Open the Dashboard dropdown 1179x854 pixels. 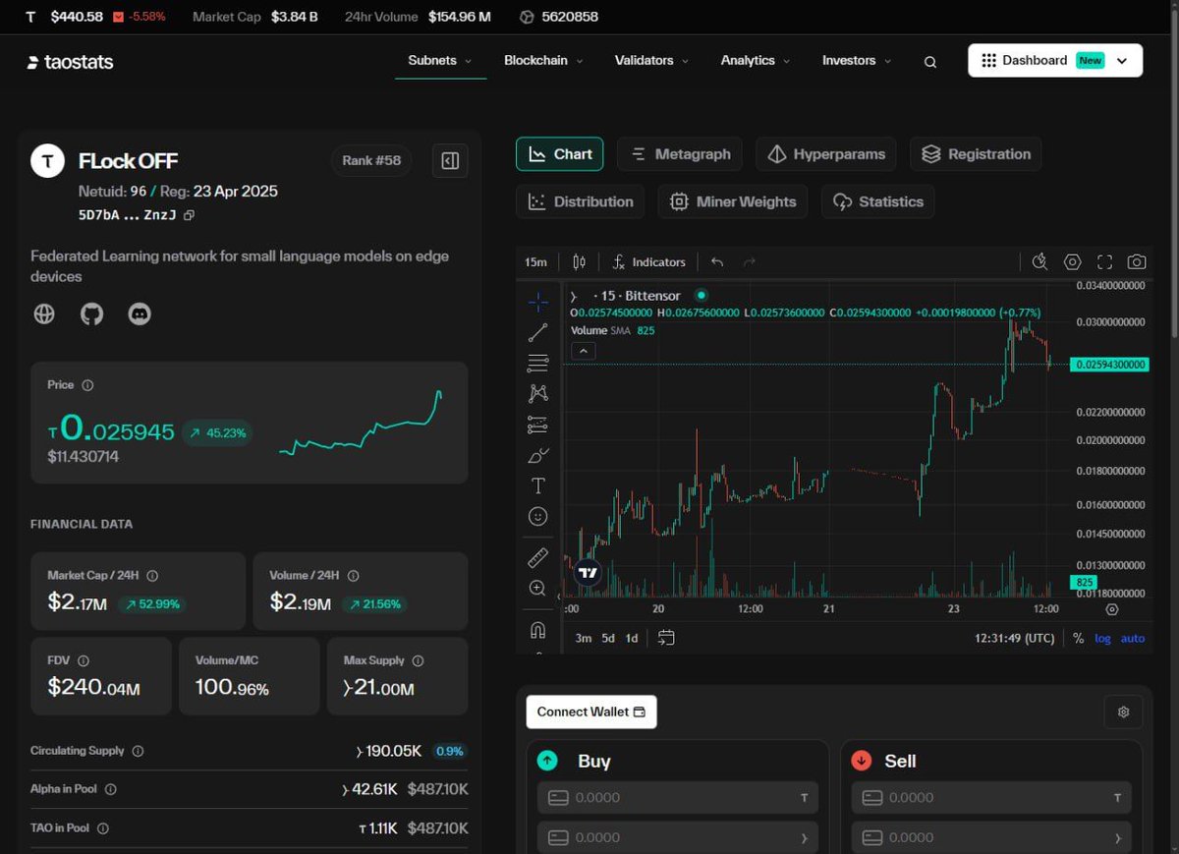(1055, 60)
